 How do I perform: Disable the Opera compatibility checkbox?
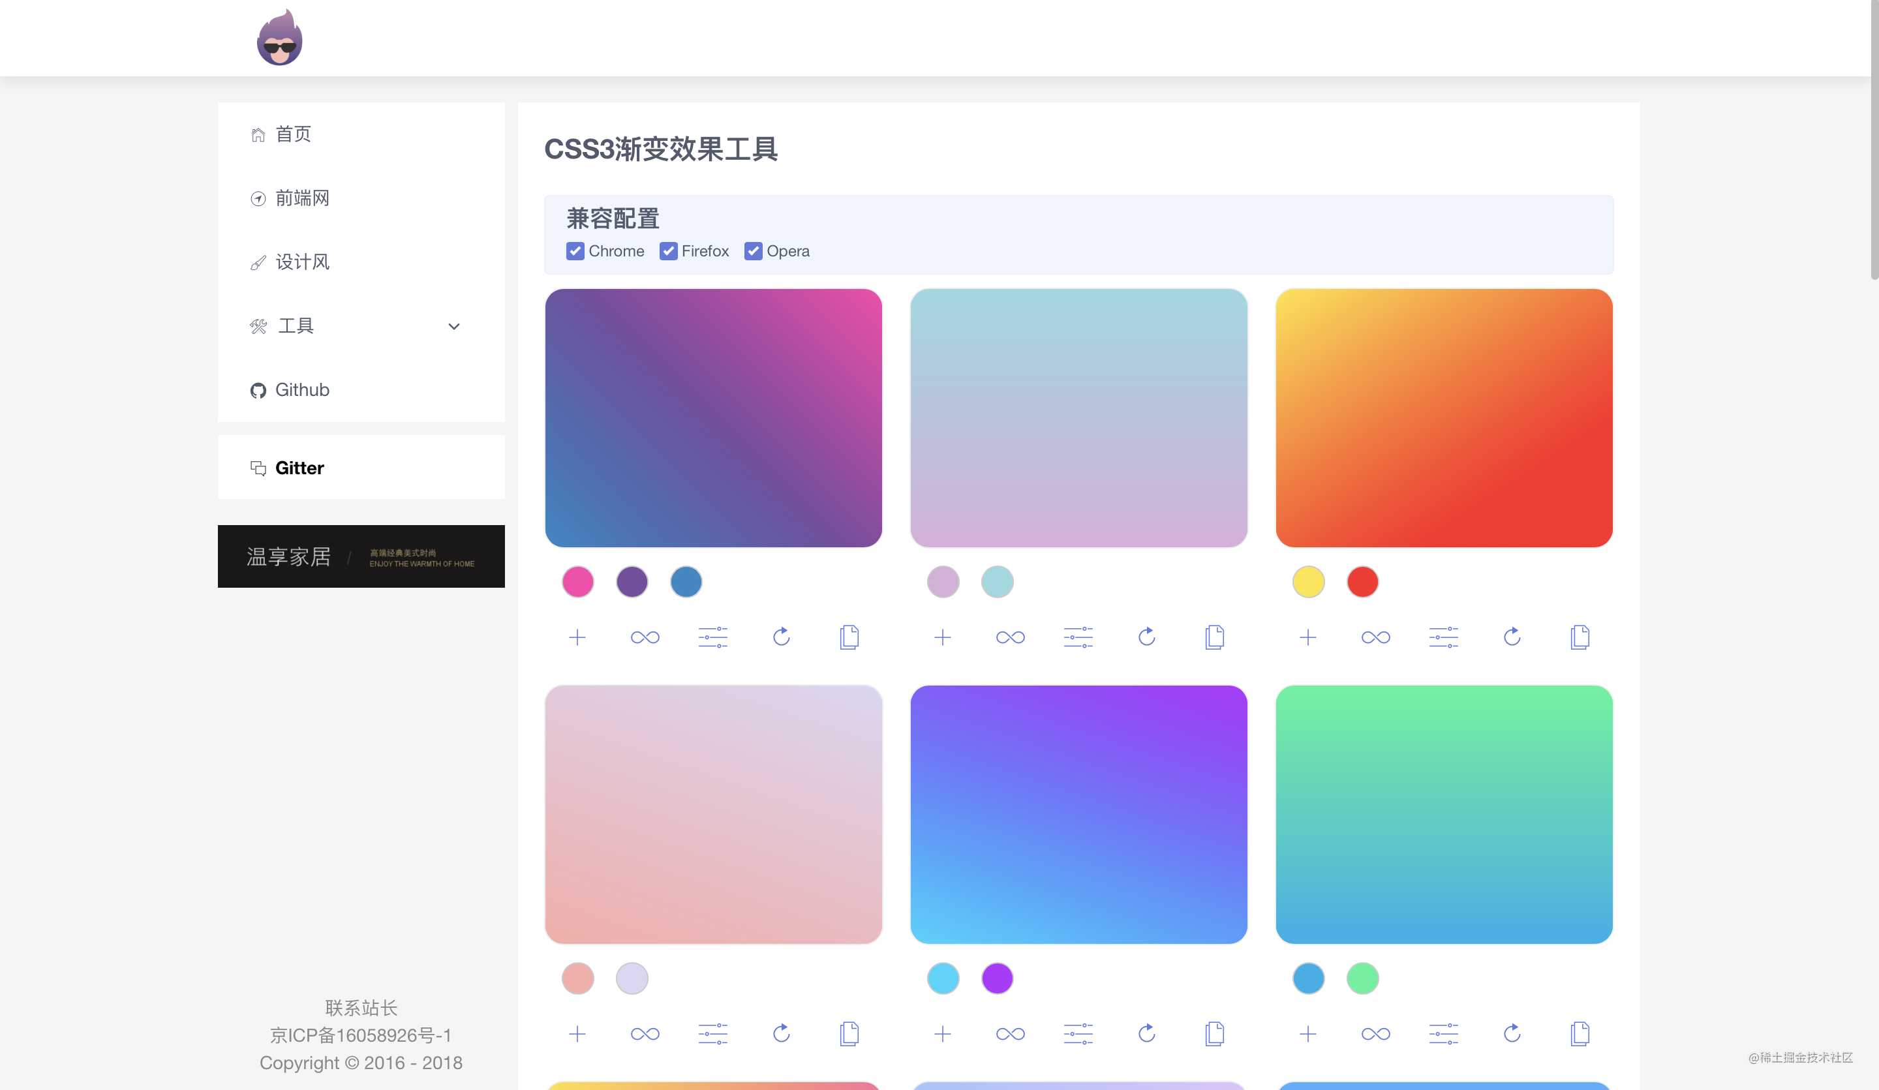click(x=752, y=250)
